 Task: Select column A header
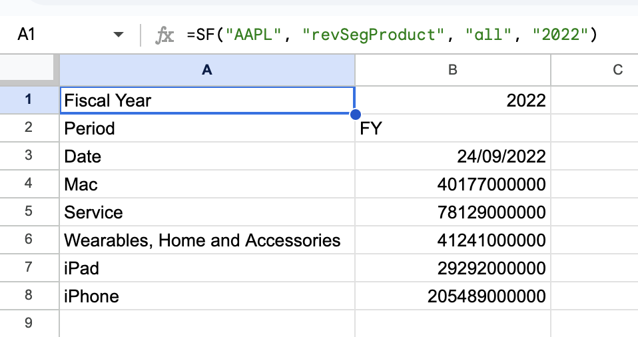tap(207, 70)
